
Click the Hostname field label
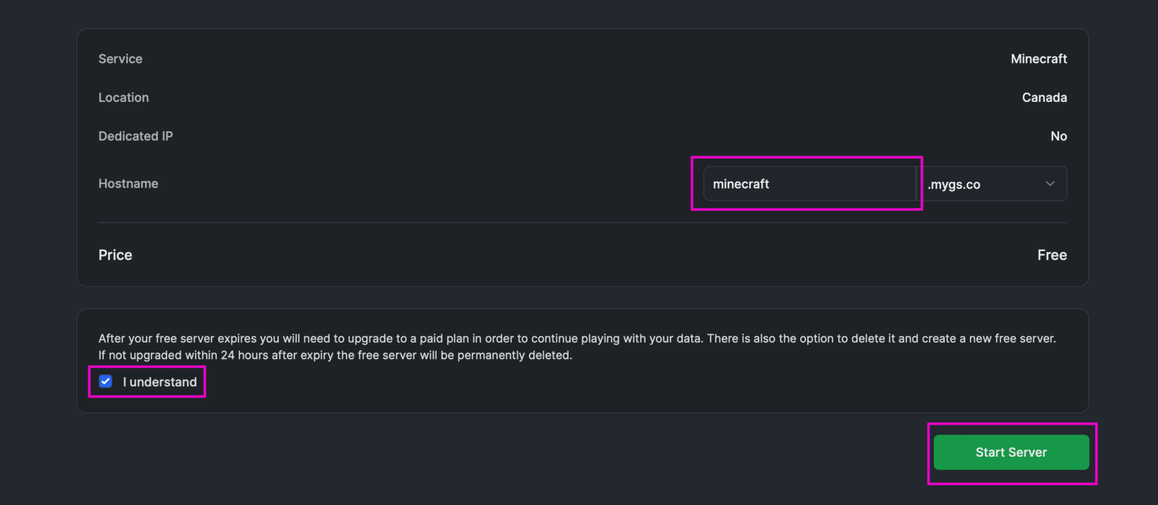(128, 184)
